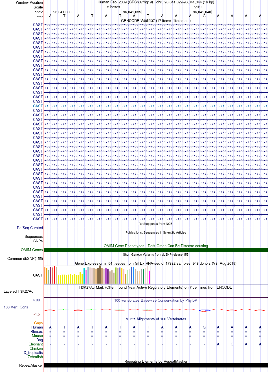Screen dimensions: 268x372
Task: Open Repeating Elements by RepeatMasker title
Action: (x=156, y=361)
